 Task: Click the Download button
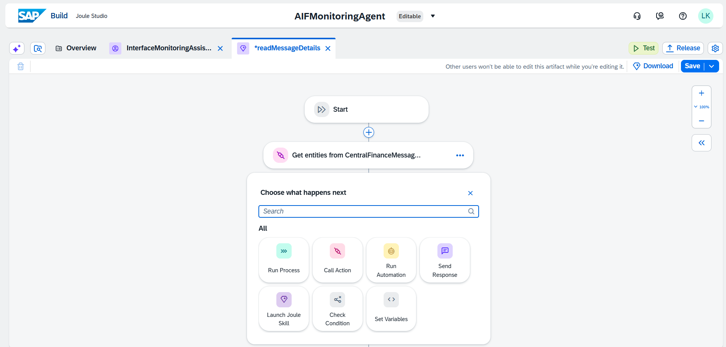point(653,66)
